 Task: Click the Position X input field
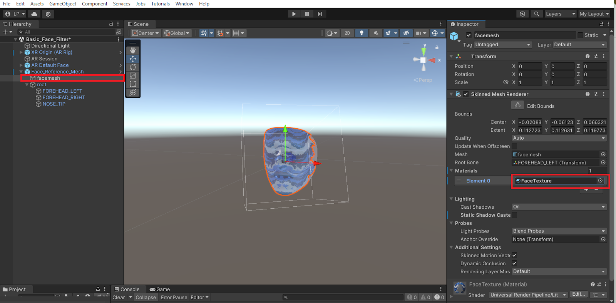[x=529, y=66]
